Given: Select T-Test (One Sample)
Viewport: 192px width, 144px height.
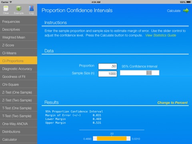Looking at the screenshot, I should (x=18, y=108).
